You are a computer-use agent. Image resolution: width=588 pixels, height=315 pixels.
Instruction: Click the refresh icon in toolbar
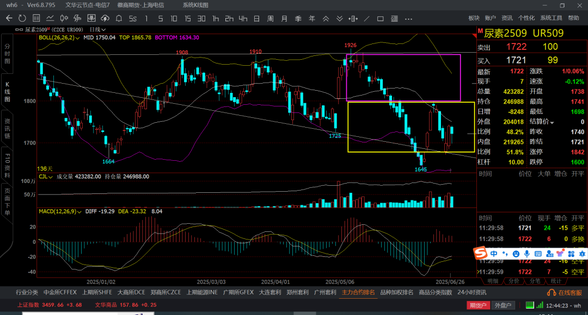(22, 18)
